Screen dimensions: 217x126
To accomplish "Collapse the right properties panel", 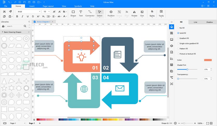I will click(x=172, y=22).
